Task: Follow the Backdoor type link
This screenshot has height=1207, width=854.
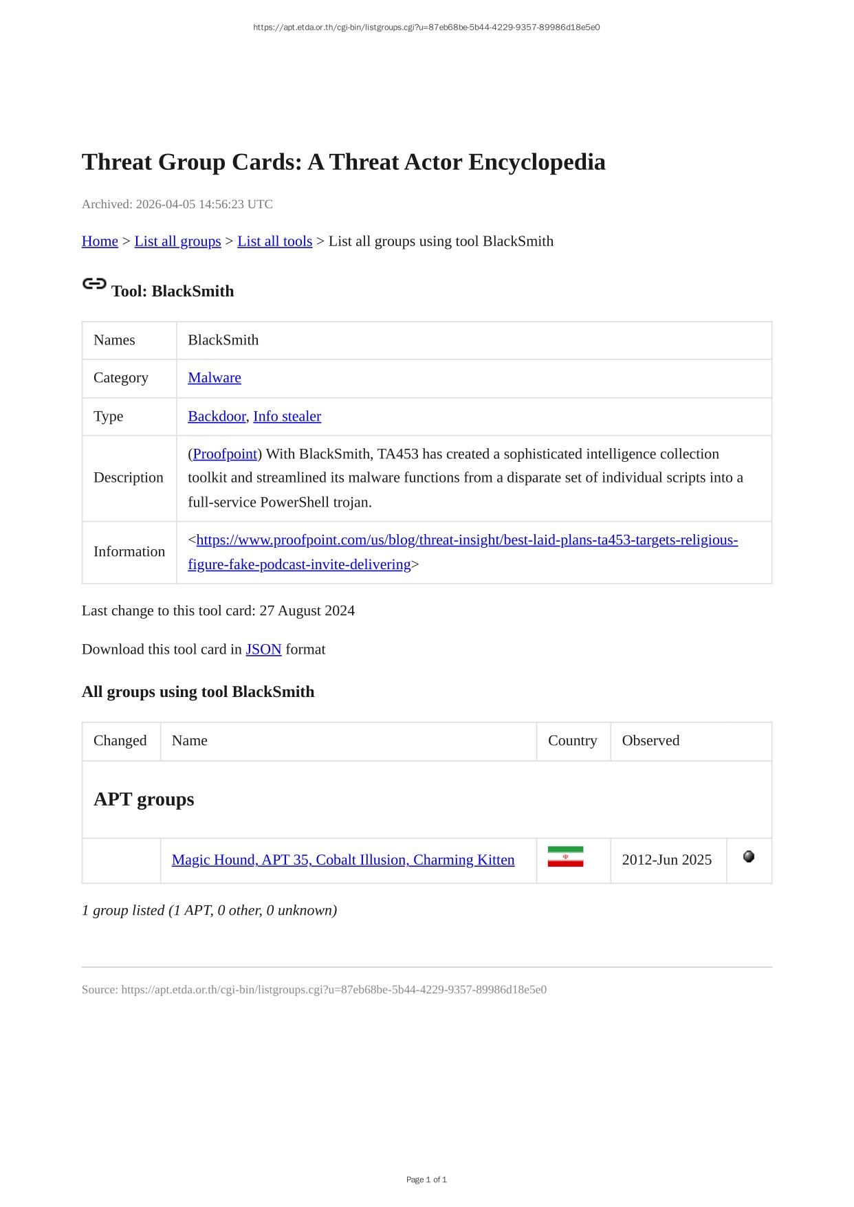Action: pos(217,417)
